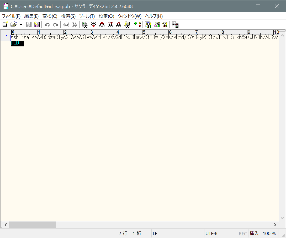Screen dimensions: 286x238
Task: Open the 変換(C) menu
Action: 50,16
